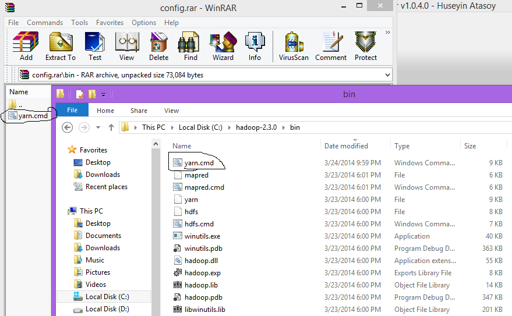Viewport: 512px width, 316px height.
Task: Sort by the Size column header
Action: pos(470,145)
